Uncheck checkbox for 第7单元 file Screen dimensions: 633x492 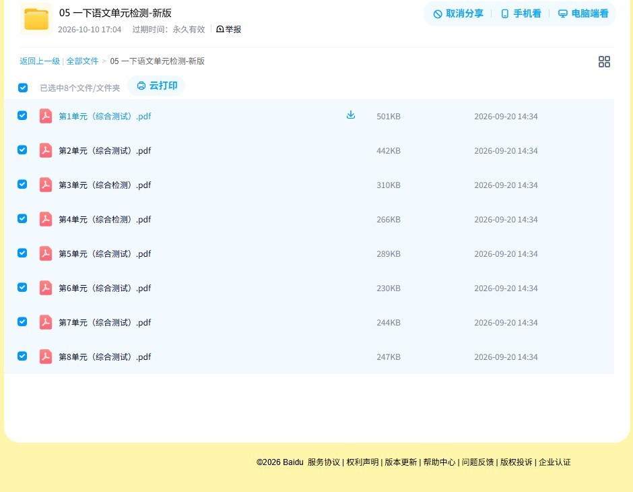click(x=22, y=321)
